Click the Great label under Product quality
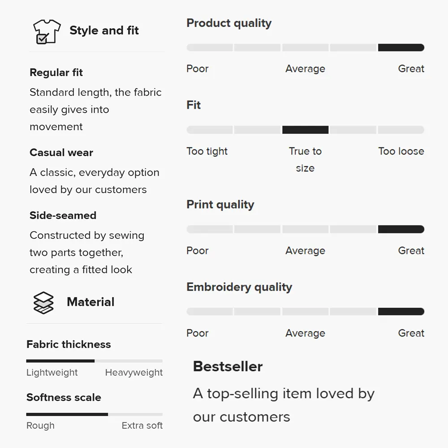The width and height of the screenshot is (448, 448). [x=411, y=69]
